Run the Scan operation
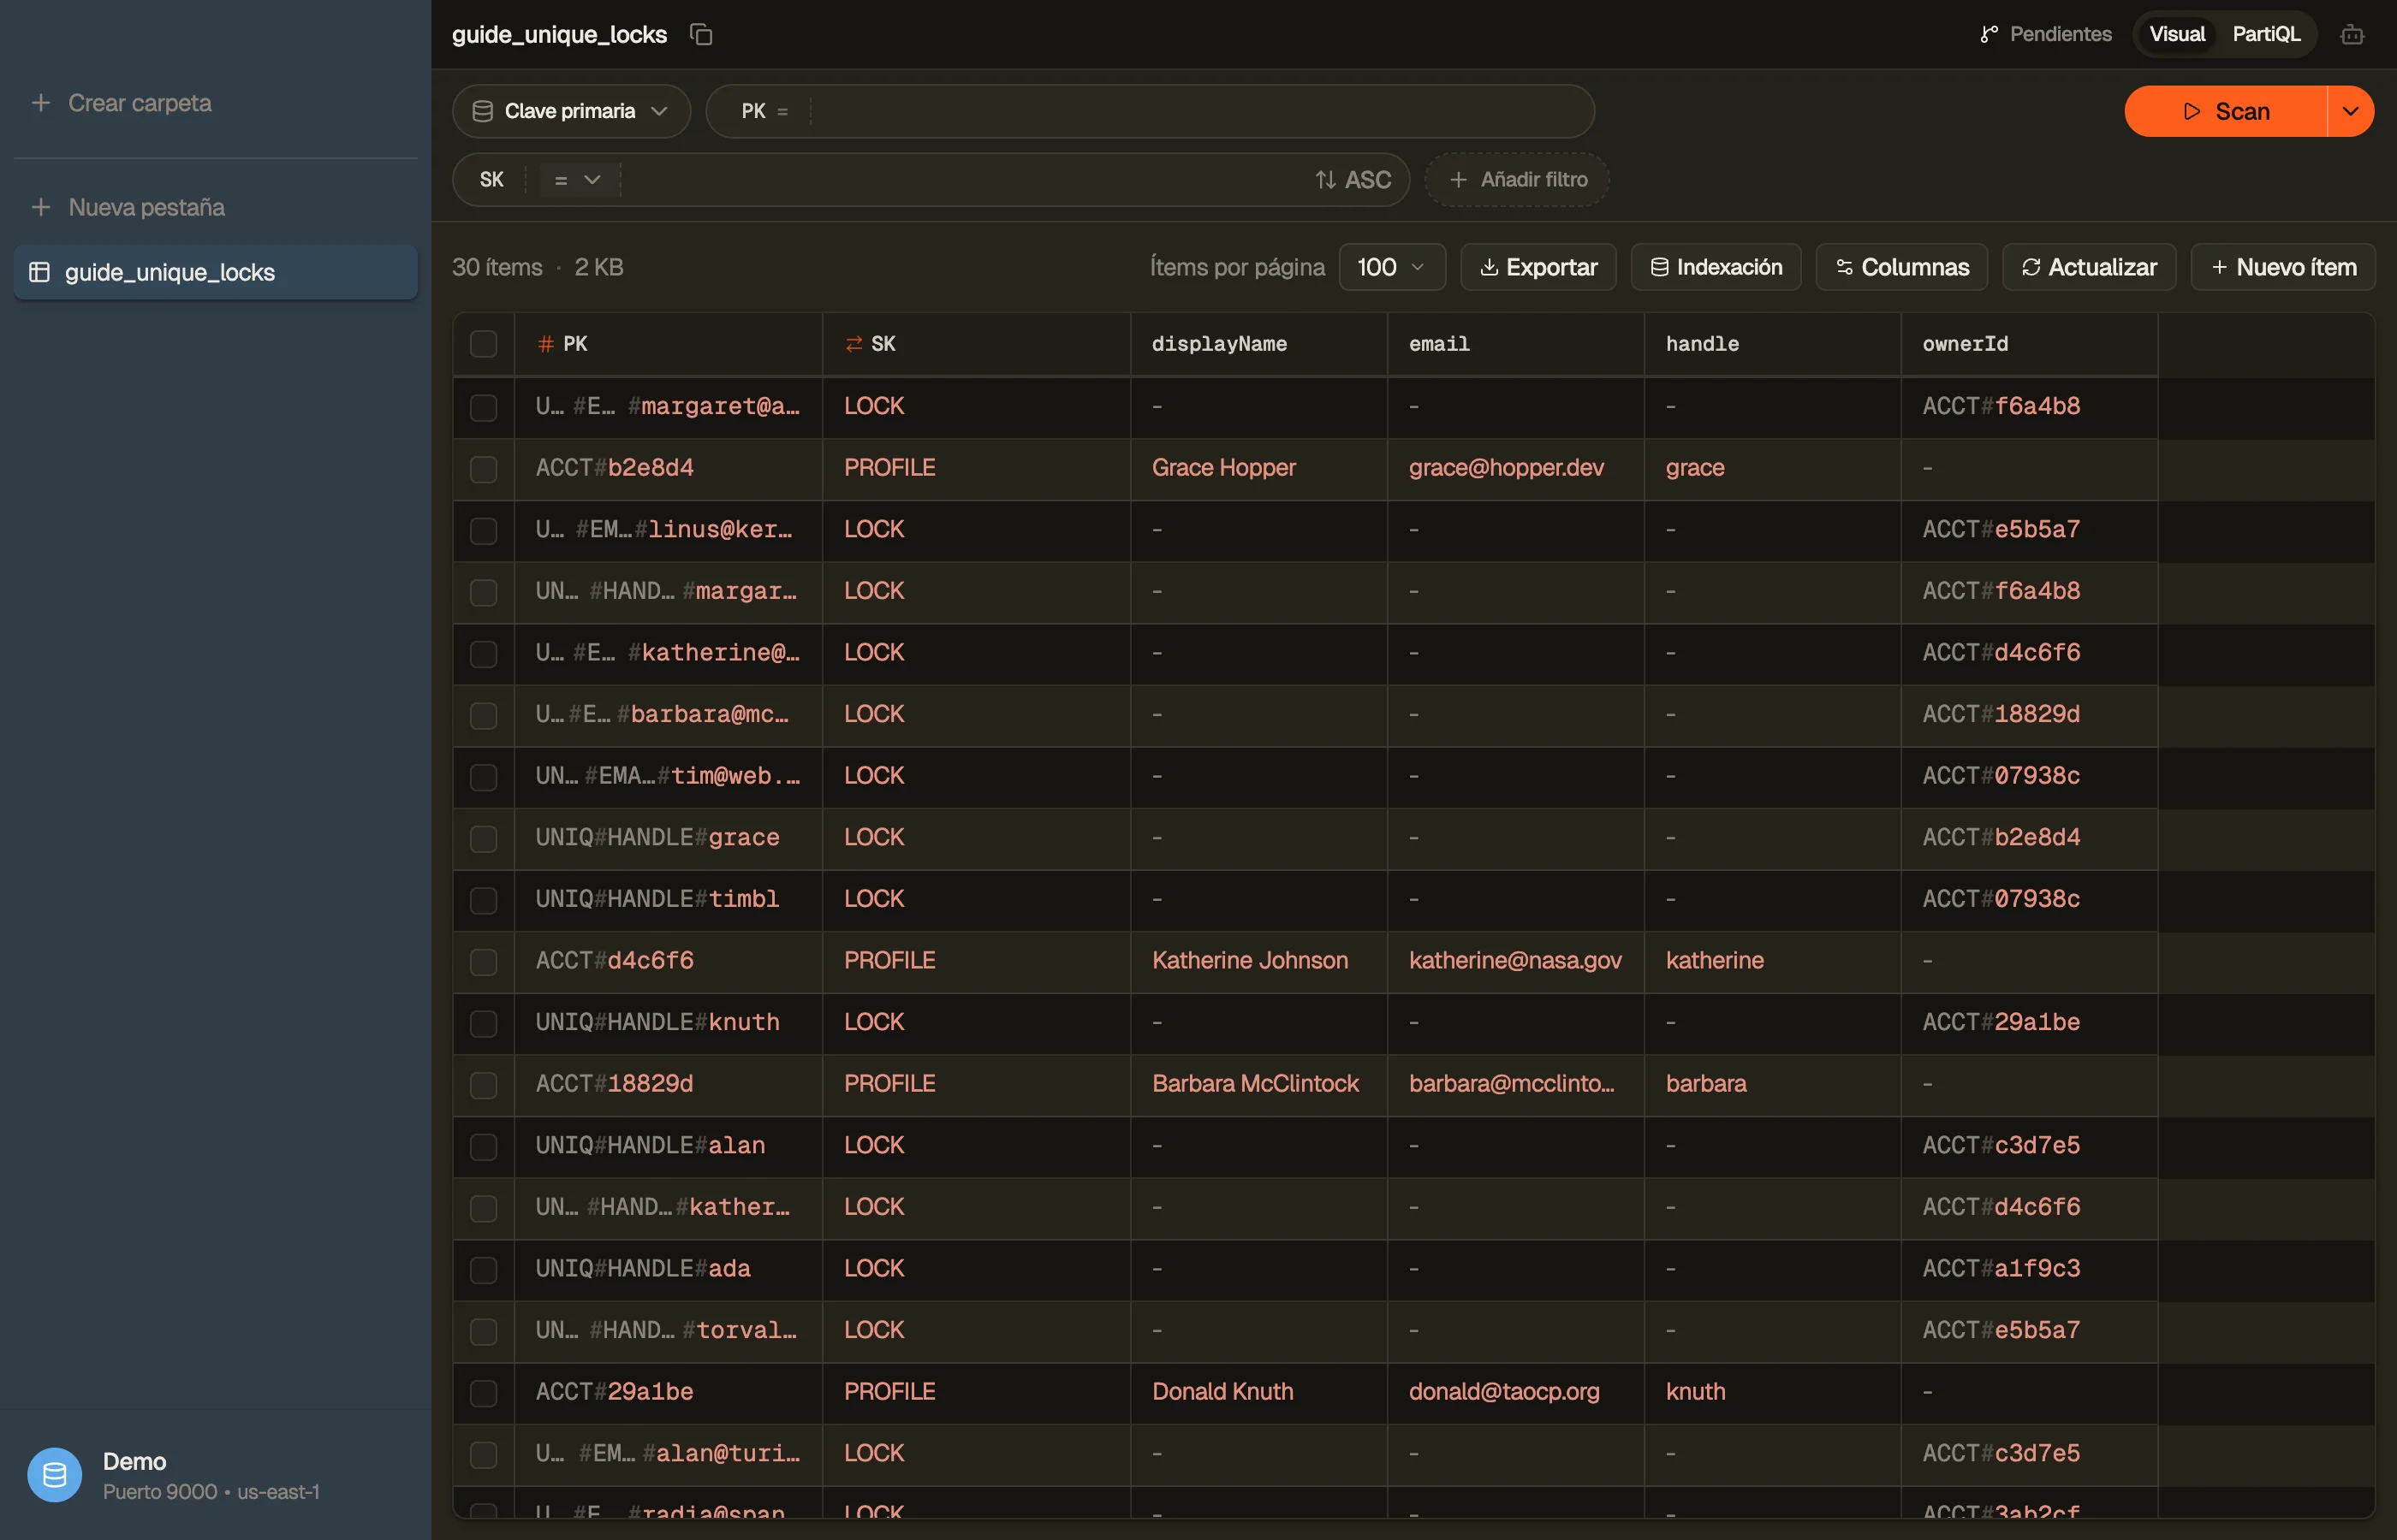Screen dimensions: 2397x1540 point(2226,111)
